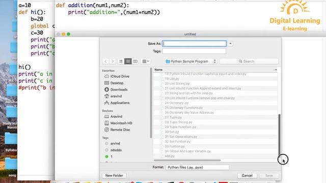Click green zoom button of untitled window

[68, 34]
